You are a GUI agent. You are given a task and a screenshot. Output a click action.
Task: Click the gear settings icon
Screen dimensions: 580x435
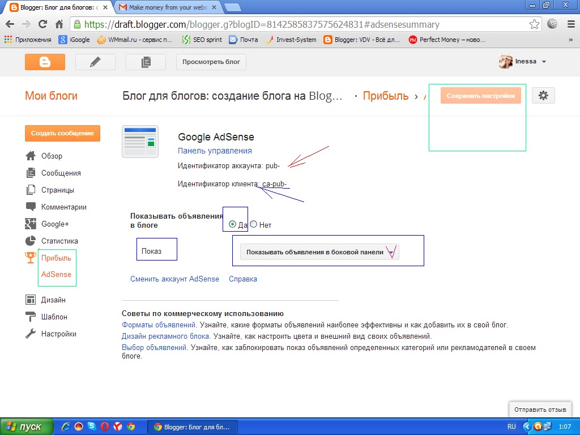click(543, 95)
